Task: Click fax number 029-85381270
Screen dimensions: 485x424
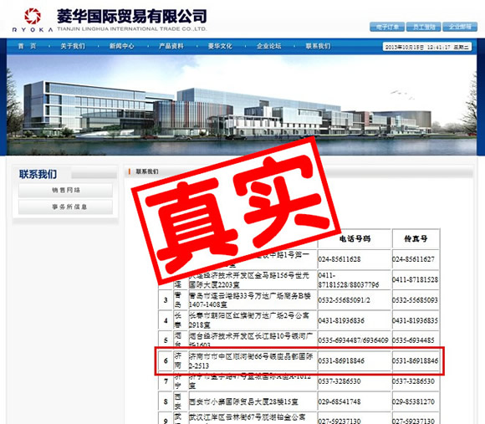Action: tap(414, 401)
